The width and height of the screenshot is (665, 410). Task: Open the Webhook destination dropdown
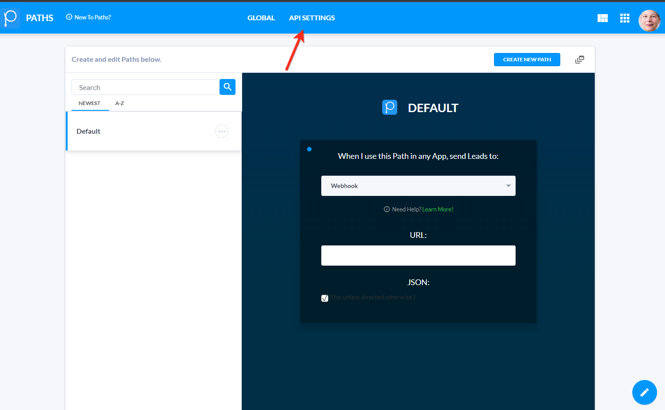click(x=418, y=186)
